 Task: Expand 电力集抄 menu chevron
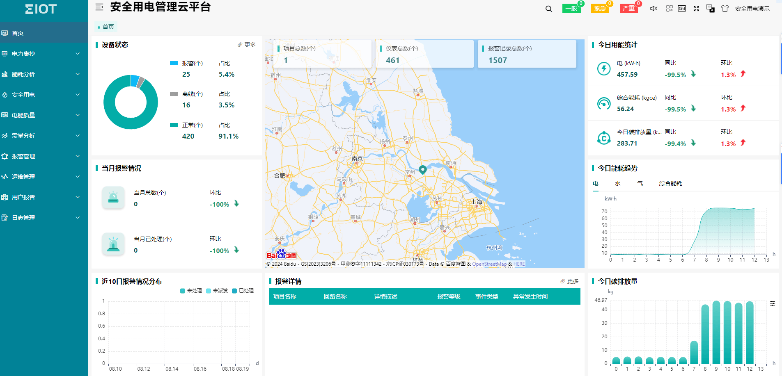point(78,54)
